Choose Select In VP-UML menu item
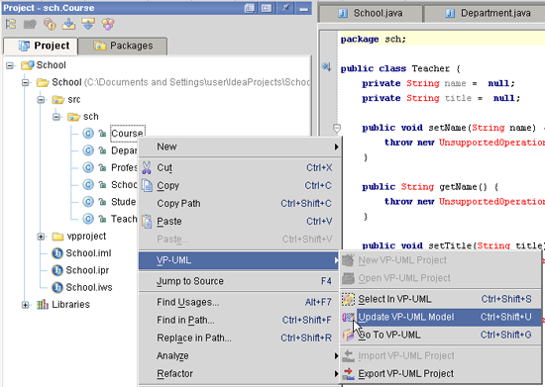Screen dimensions: 545x387 441,299
